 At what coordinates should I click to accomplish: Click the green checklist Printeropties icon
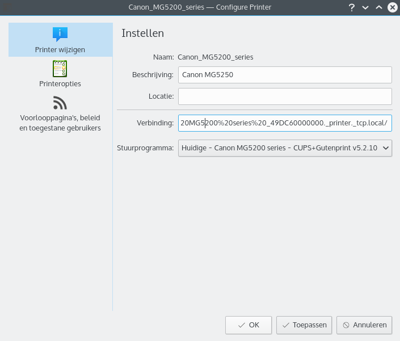[x=60, y=69]
